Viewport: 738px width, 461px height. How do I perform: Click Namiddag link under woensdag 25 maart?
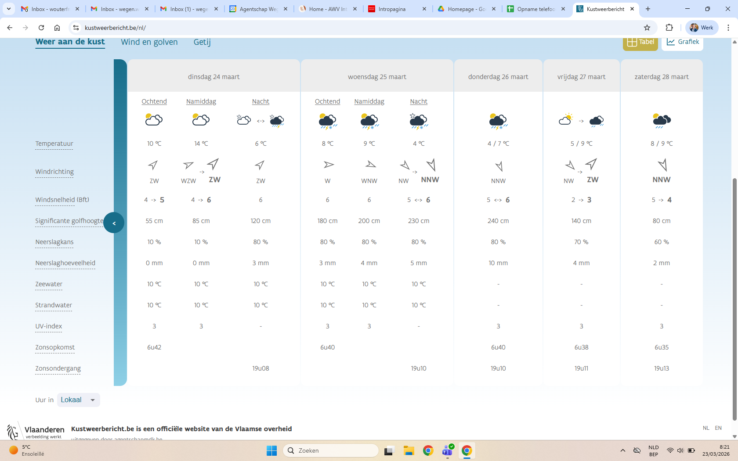click(x=369, y=101)
